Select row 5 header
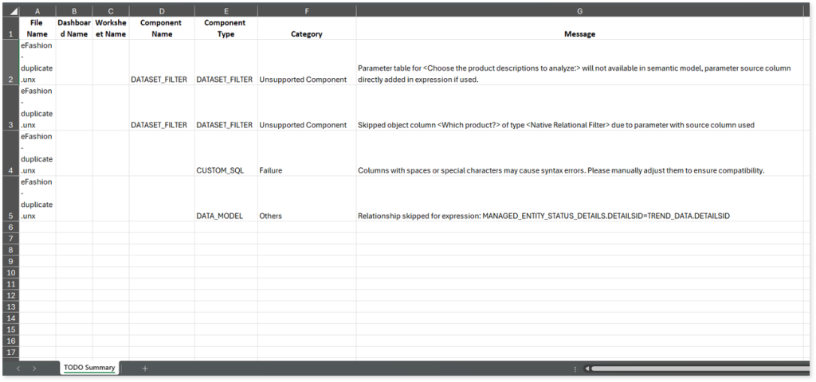 10,216
